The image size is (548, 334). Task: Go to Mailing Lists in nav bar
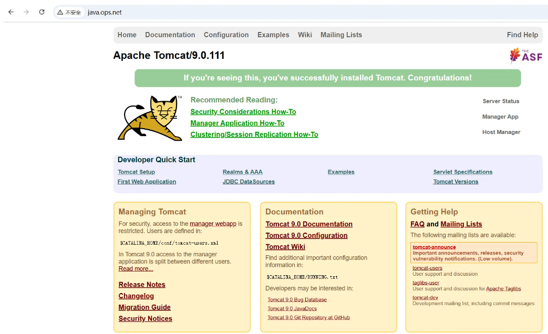[x=341, y=35]
